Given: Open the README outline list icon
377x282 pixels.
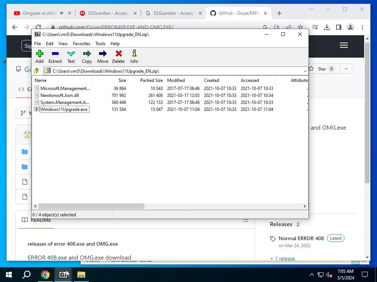Looking at the screenshot, I should click(246, 220).
